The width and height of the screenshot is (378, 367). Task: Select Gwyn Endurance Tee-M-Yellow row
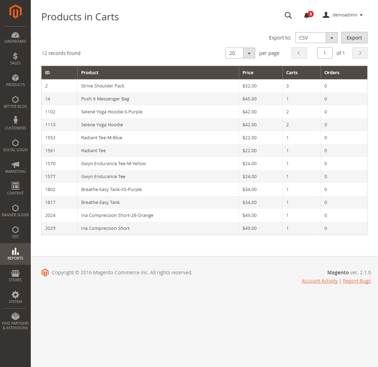(204, 164)
